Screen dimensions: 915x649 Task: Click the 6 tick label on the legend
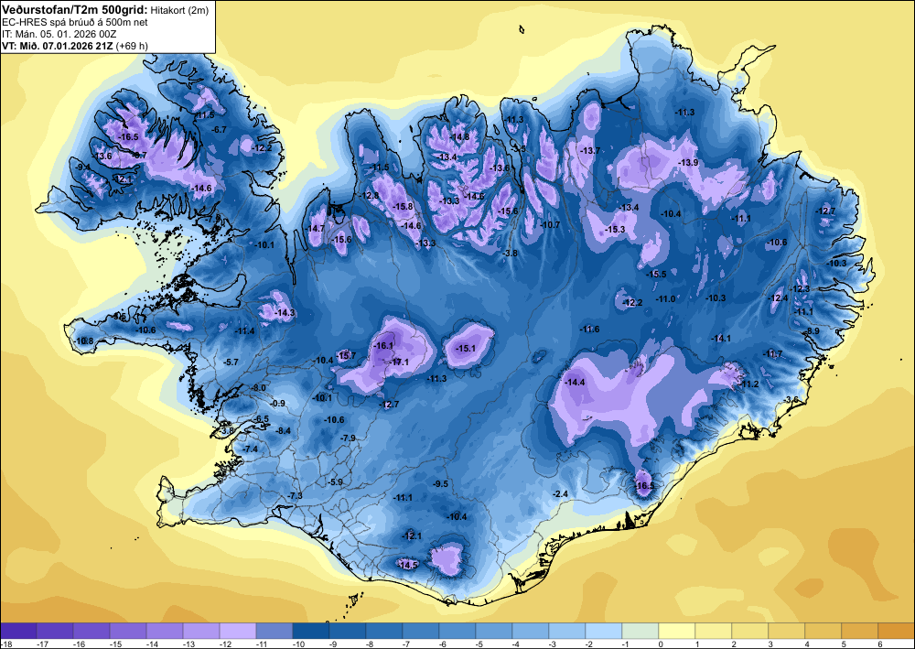coord(878,644)
